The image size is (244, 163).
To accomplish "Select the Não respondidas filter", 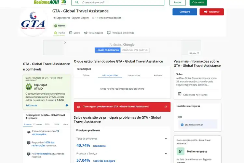I will (110, 75).
